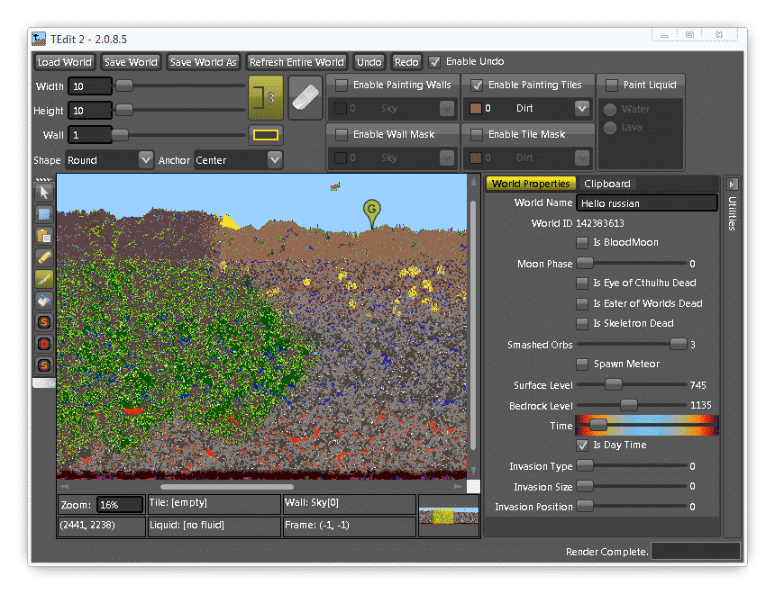This screenshot has width=775, height=594.
Task: Click the Surface Level slider
Action: (x=632, y=384)
